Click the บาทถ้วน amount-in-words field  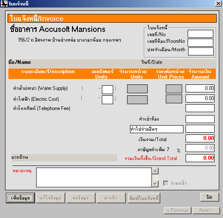pos(64,158)
